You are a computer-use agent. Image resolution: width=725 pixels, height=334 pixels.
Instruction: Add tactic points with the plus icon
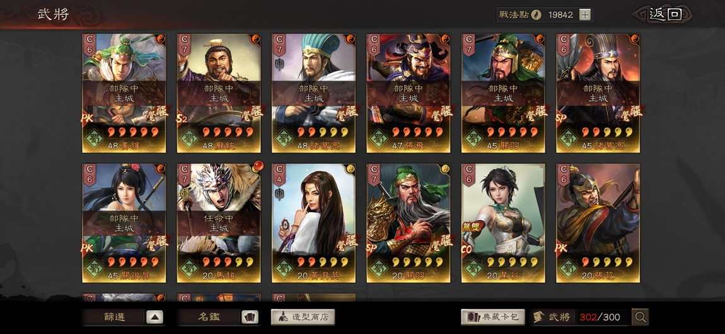(x=585, y=14)
